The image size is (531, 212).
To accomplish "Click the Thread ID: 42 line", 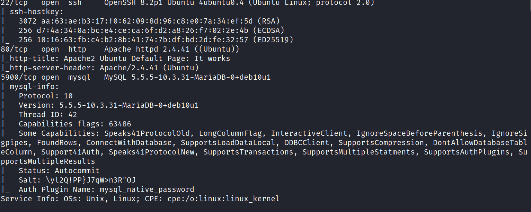I will 48,115.
